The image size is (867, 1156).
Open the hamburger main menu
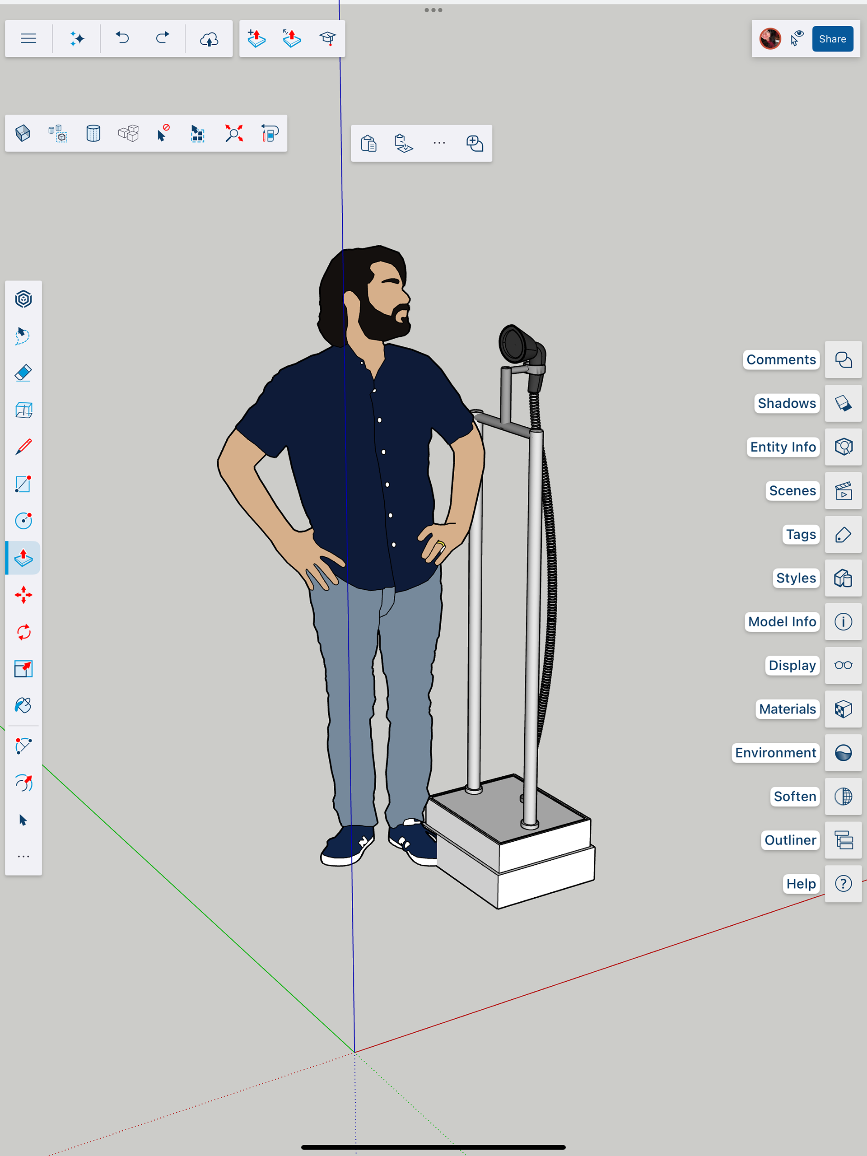(28, 39)
